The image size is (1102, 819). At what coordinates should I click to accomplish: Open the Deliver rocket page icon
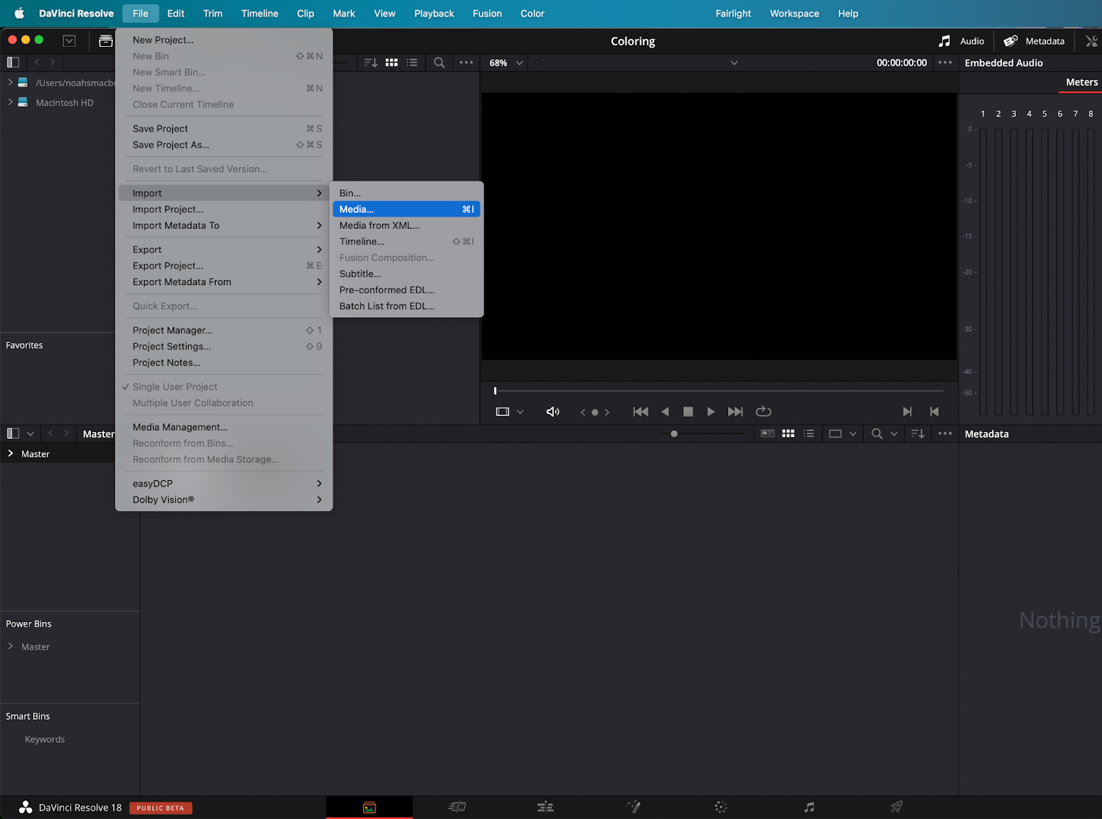click(897, 807)
